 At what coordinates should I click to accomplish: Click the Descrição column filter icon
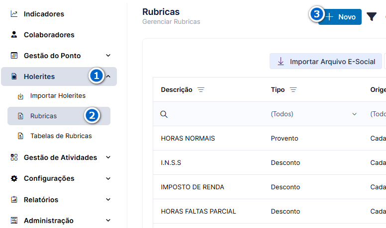coord(201,90)
